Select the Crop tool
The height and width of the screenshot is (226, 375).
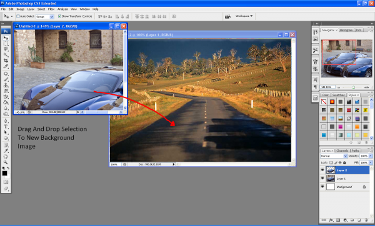coord(6,61)
